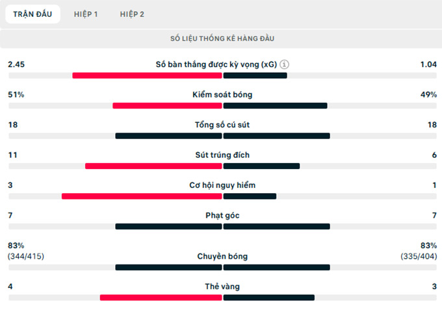Click the red big chances bar
The height and width of the screenshot is (312, 442).
[x=142, y=196]
